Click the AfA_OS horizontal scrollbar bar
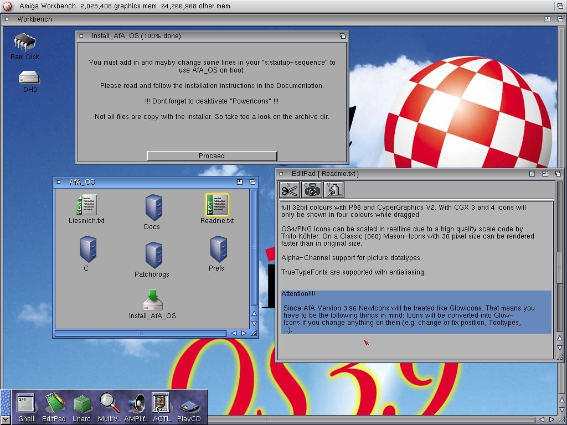 coord(140,333)
